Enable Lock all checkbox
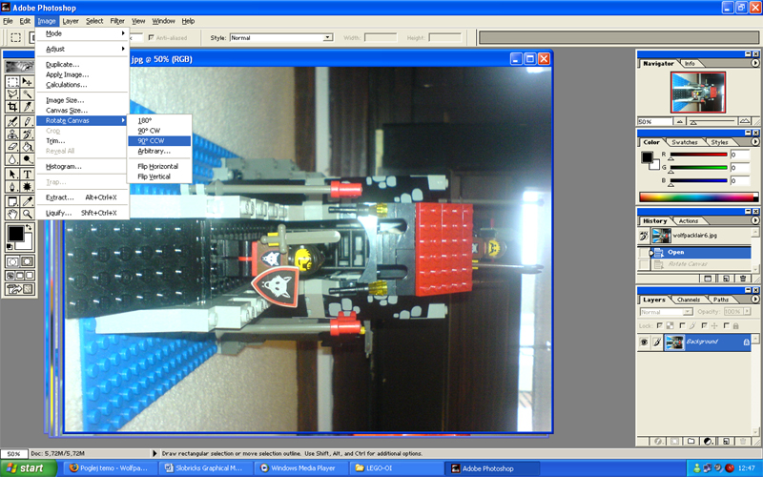 tap(727, 325)
